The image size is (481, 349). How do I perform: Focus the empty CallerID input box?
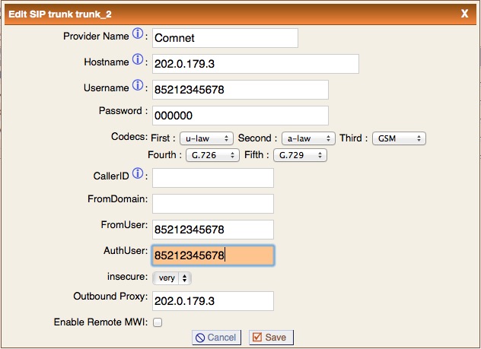[x=212, y=178]
